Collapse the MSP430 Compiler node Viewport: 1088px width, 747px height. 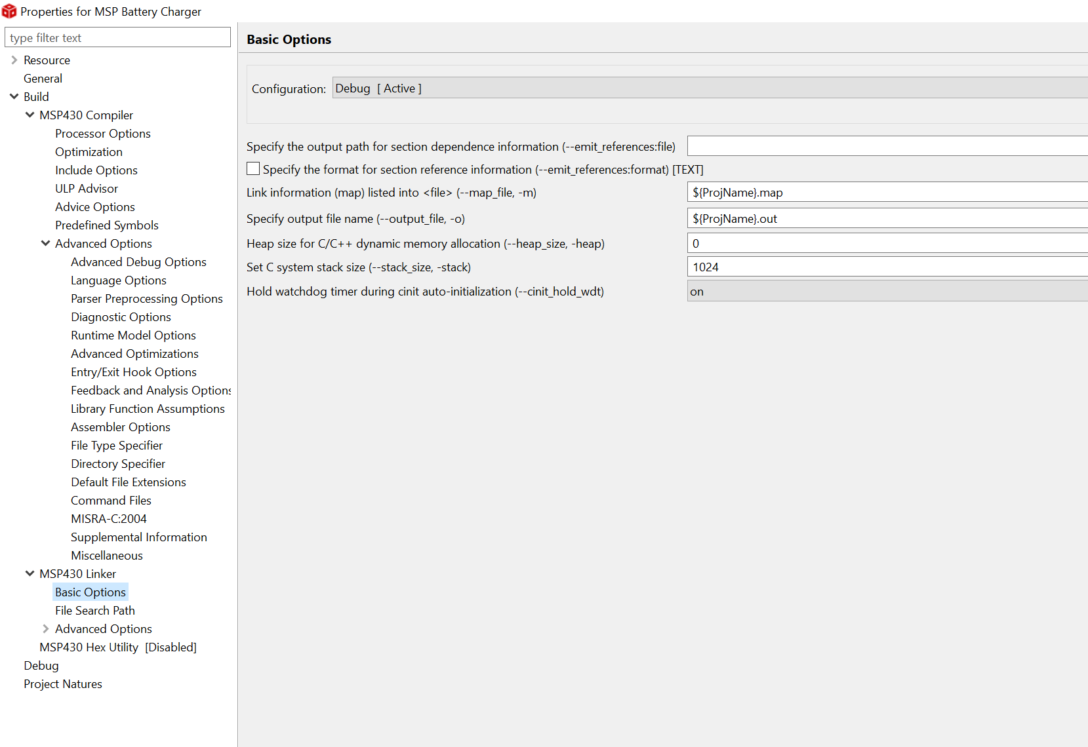[x=30, y=115]
